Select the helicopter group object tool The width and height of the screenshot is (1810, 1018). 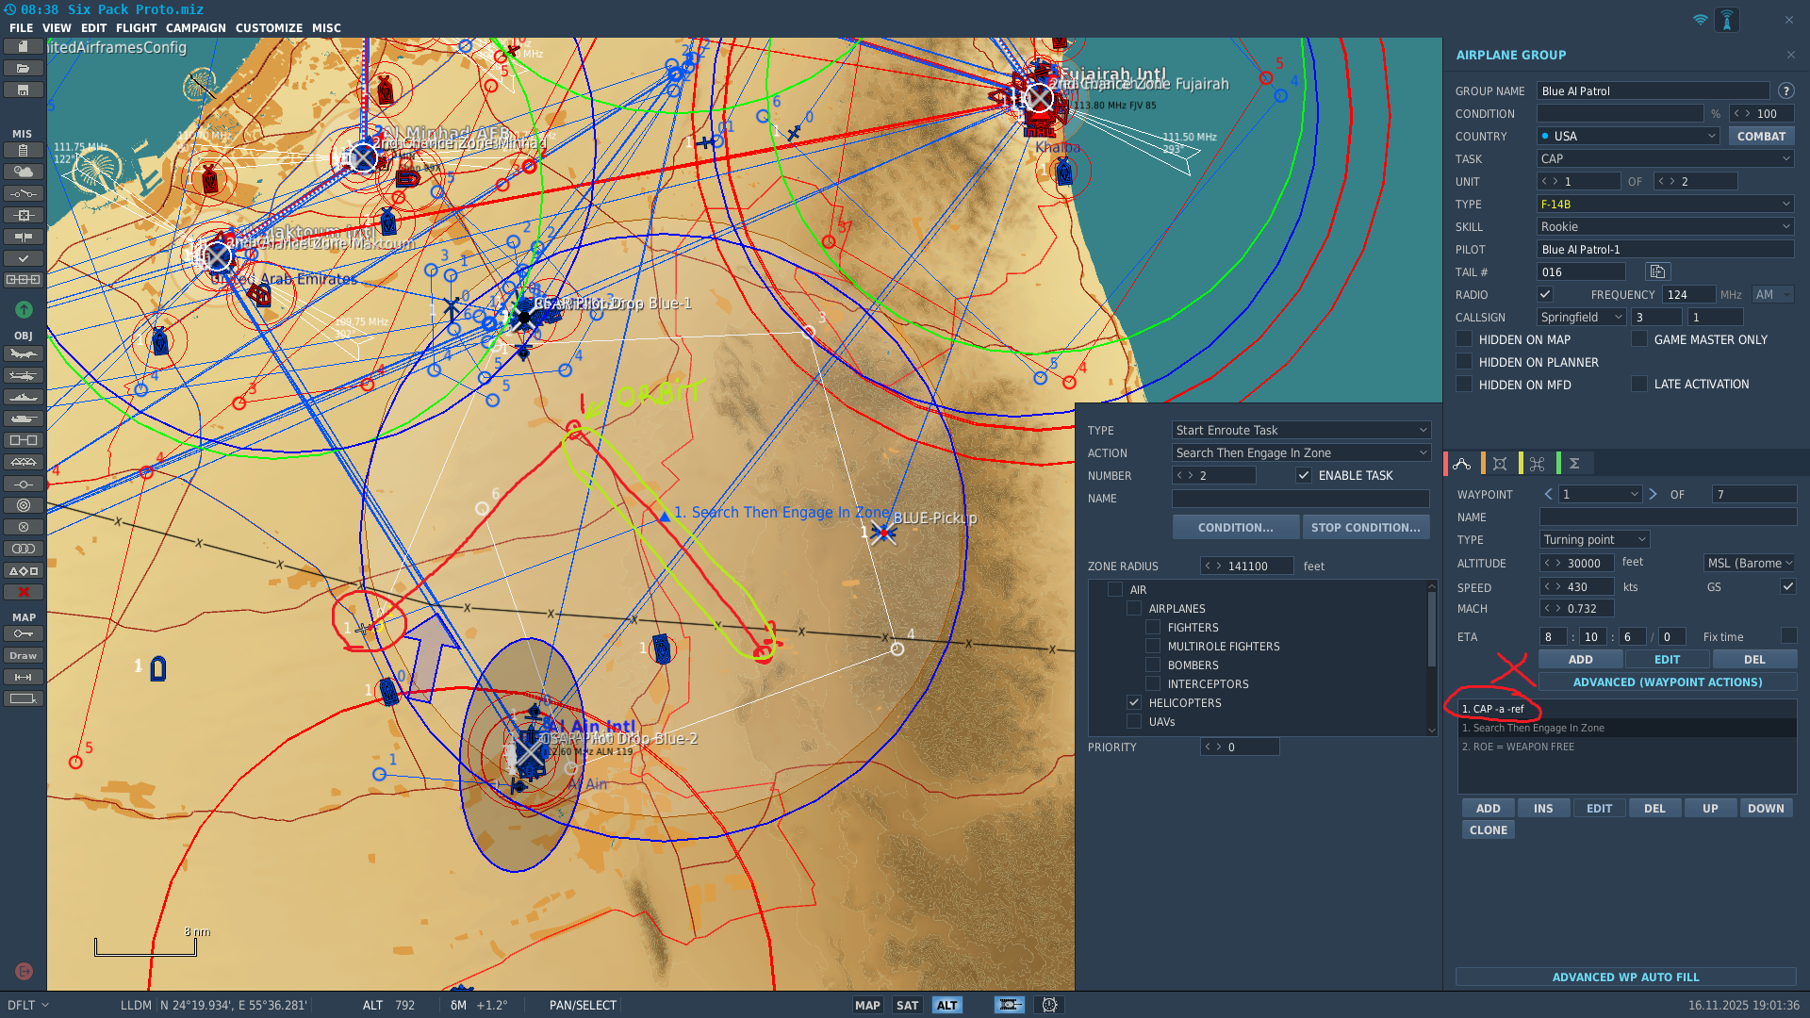(x=24, y=376)
